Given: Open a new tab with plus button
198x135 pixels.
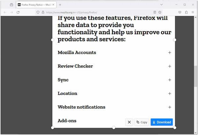Looking at the screenshot, I should pyautogui.click(x=60, y=5).
